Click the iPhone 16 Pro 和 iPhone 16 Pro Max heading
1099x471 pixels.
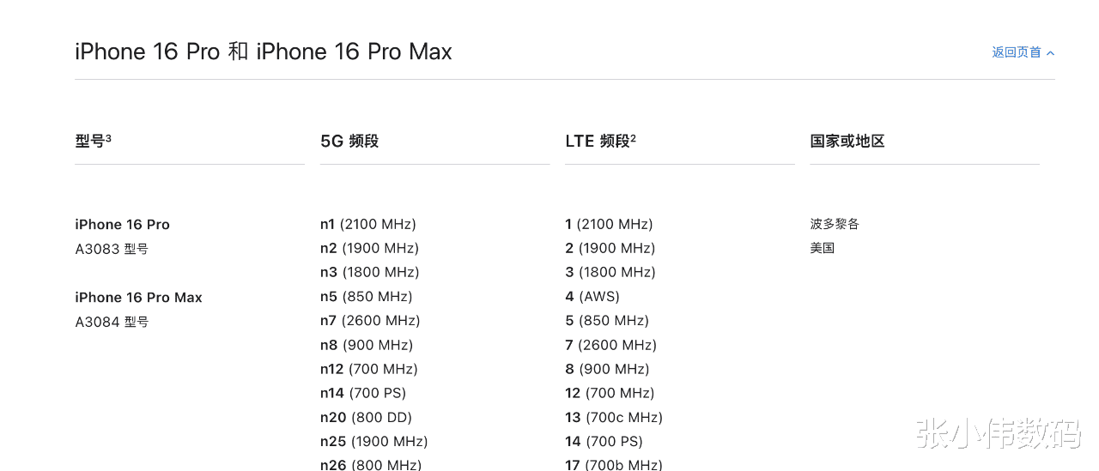pyautogui.click(x=263, y=51)
